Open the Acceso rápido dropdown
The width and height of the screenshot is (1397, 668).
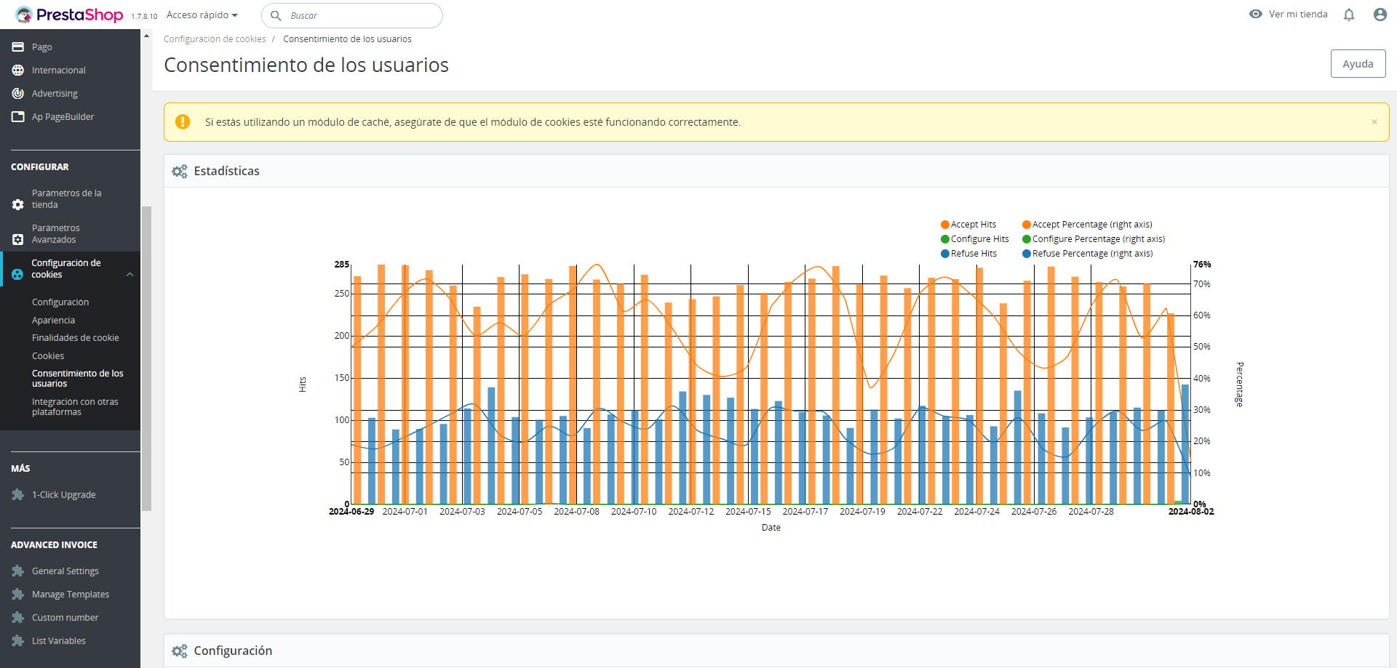(x=202, y=15)
